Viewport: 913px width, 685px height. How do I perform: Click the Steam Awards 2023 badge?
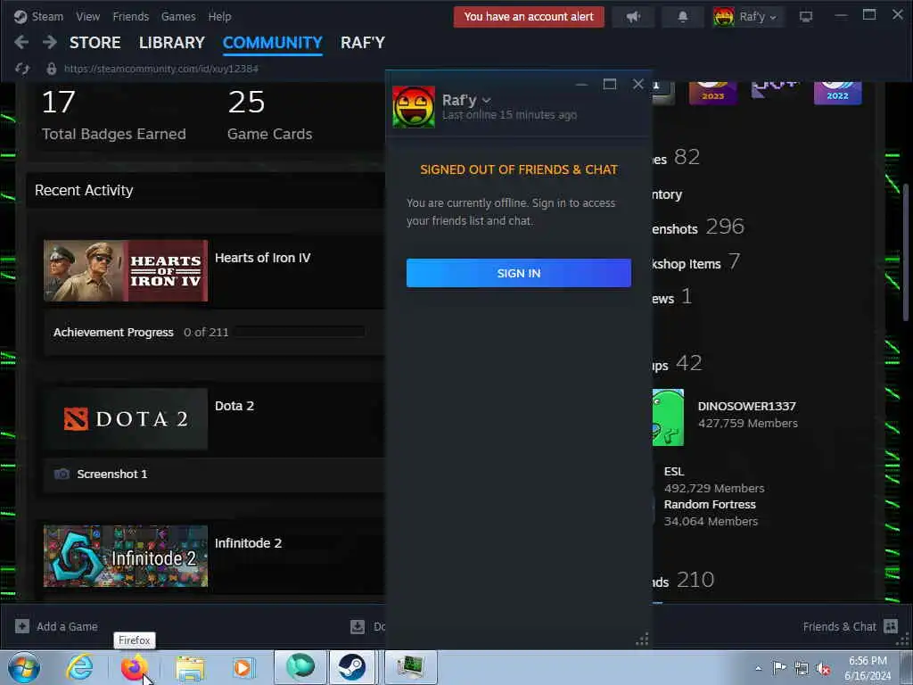point(712,92)
